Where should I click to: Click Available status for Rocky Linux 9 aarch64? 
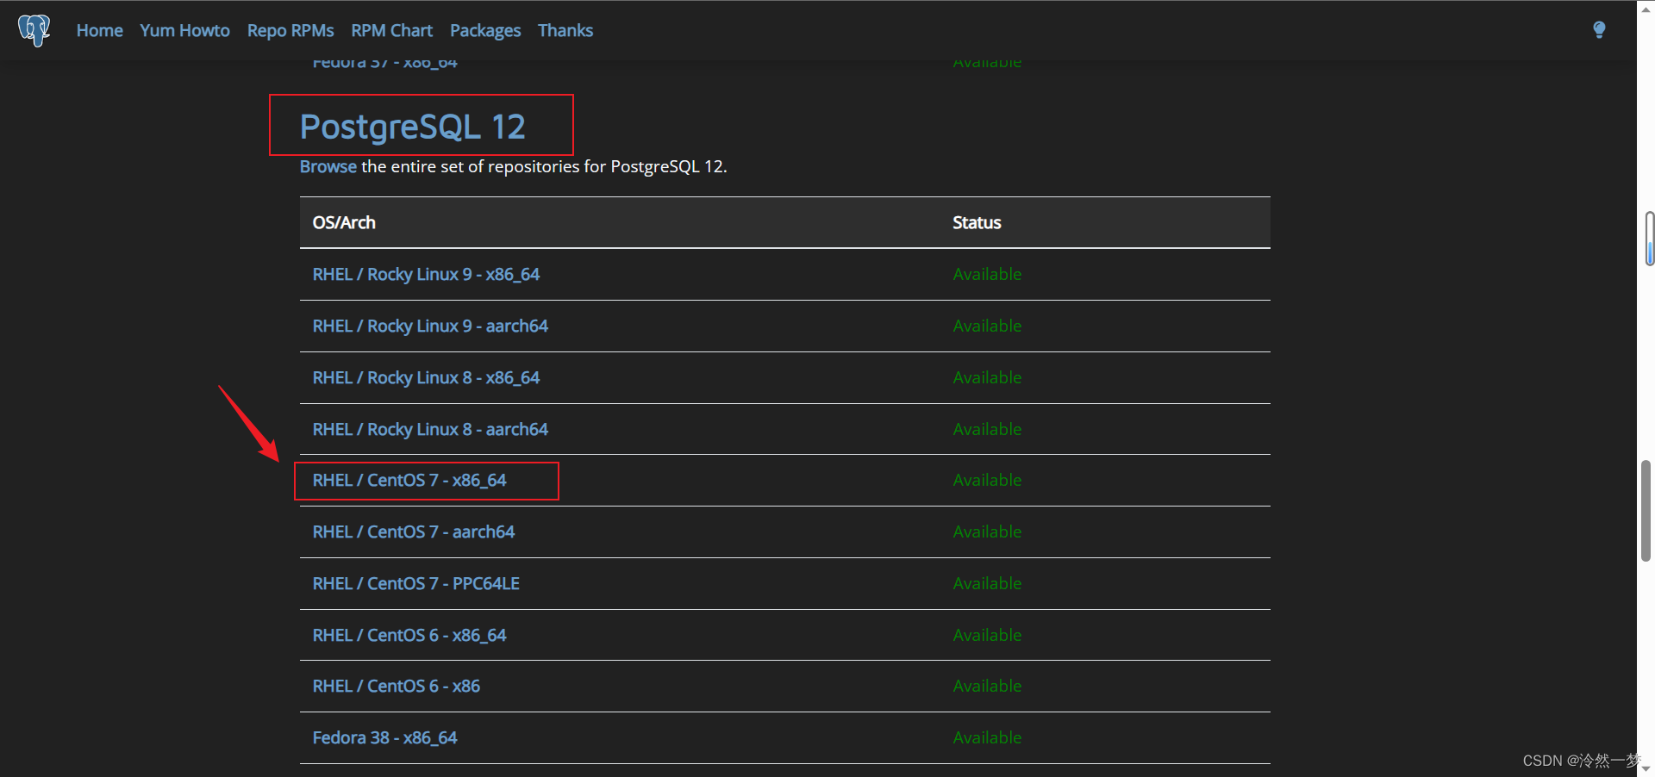point(987,326)
